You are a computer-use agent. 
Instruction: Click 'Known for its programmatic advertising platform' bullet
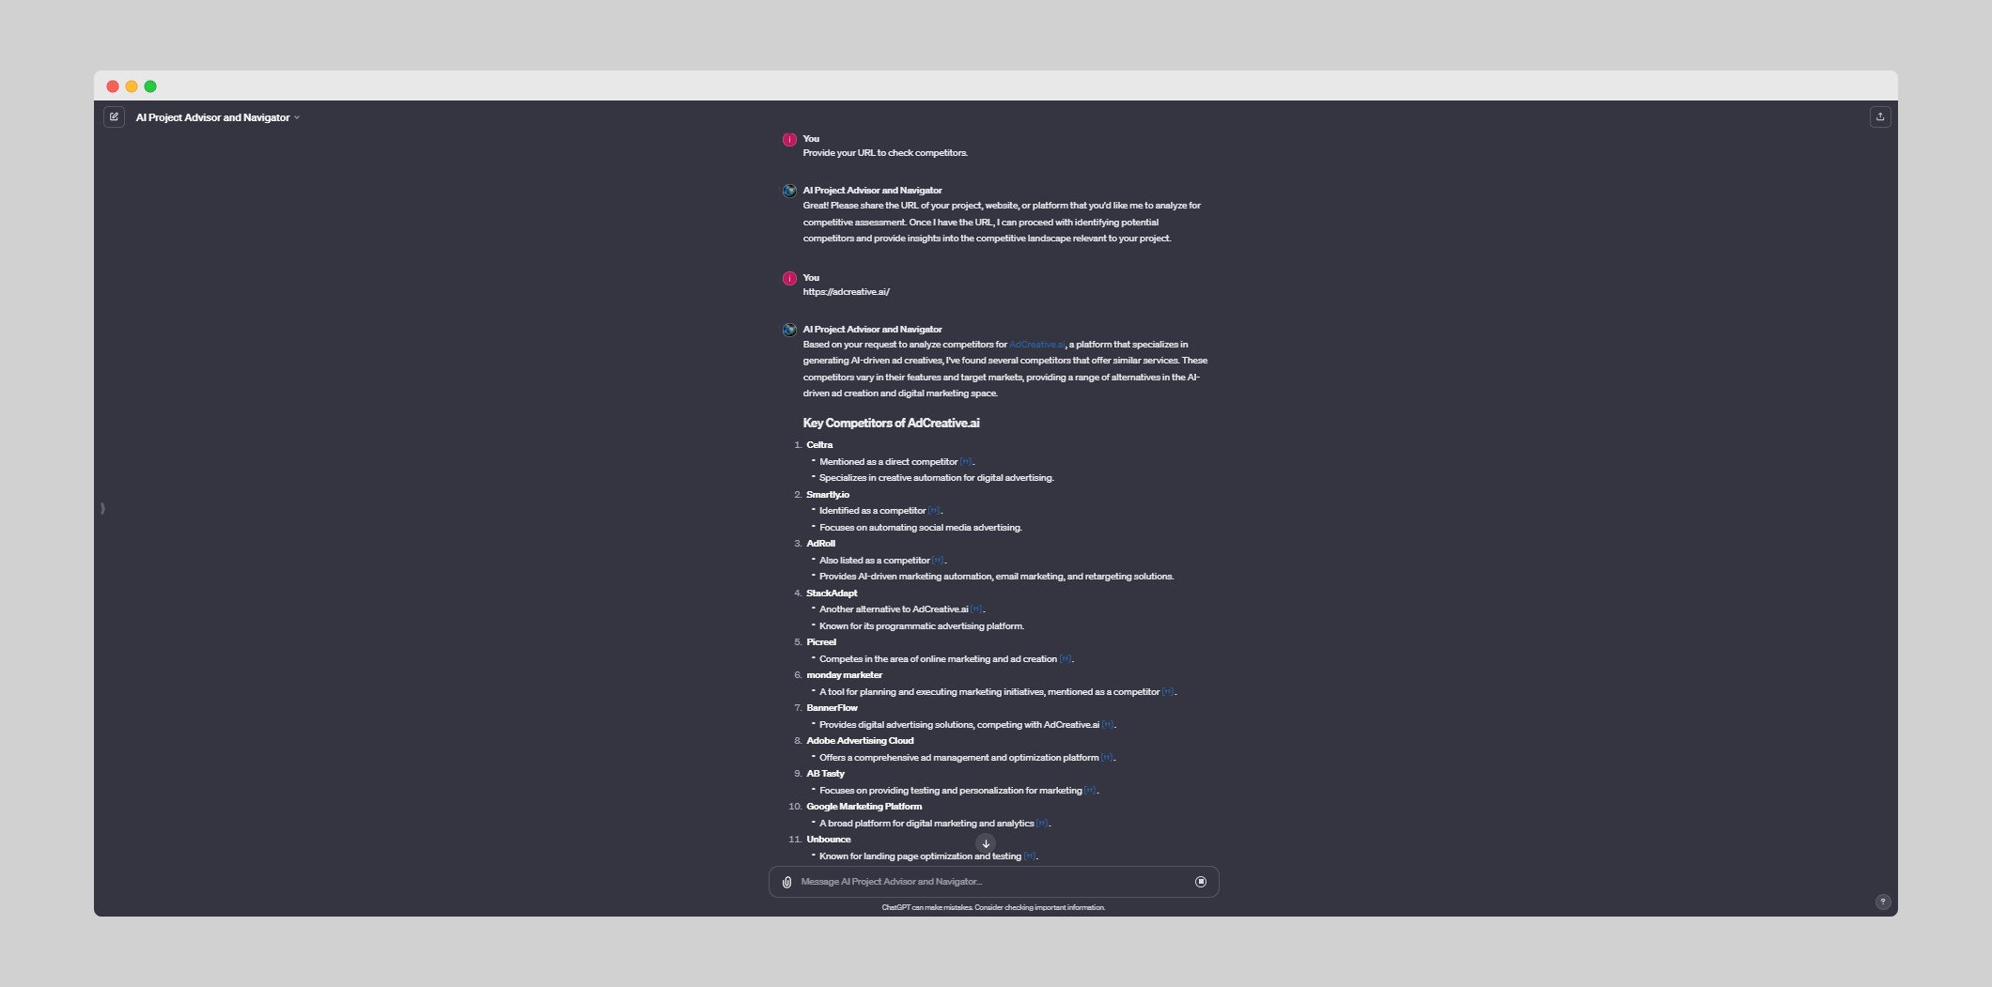point(922,626)
